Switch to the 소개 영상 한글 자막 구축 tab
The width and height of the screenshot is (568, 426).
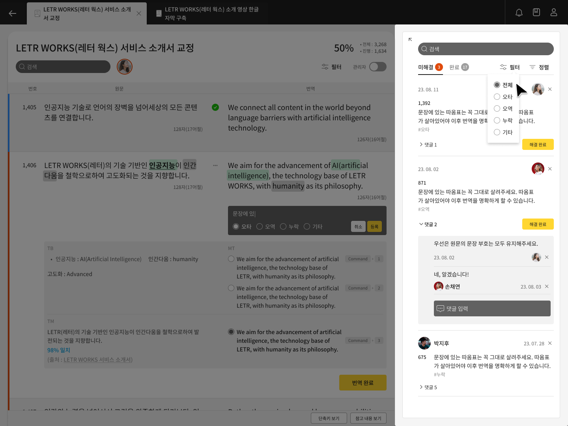(207, 13)
